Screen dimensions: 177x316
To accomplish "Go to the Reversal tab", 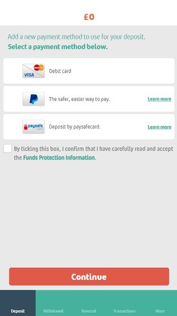I will point(89,303).
